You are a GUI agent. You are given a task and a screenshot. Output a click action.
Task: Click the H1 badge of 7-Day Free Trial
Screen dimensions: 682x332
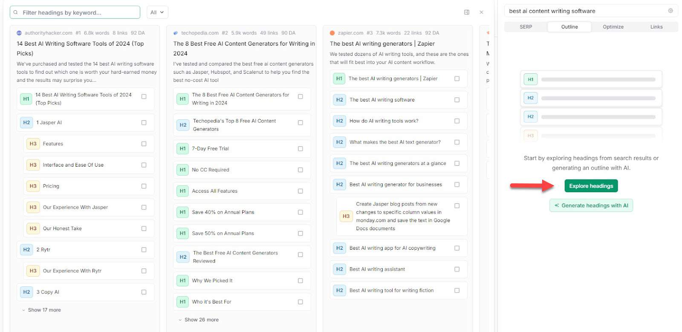(x=183, y=149)
